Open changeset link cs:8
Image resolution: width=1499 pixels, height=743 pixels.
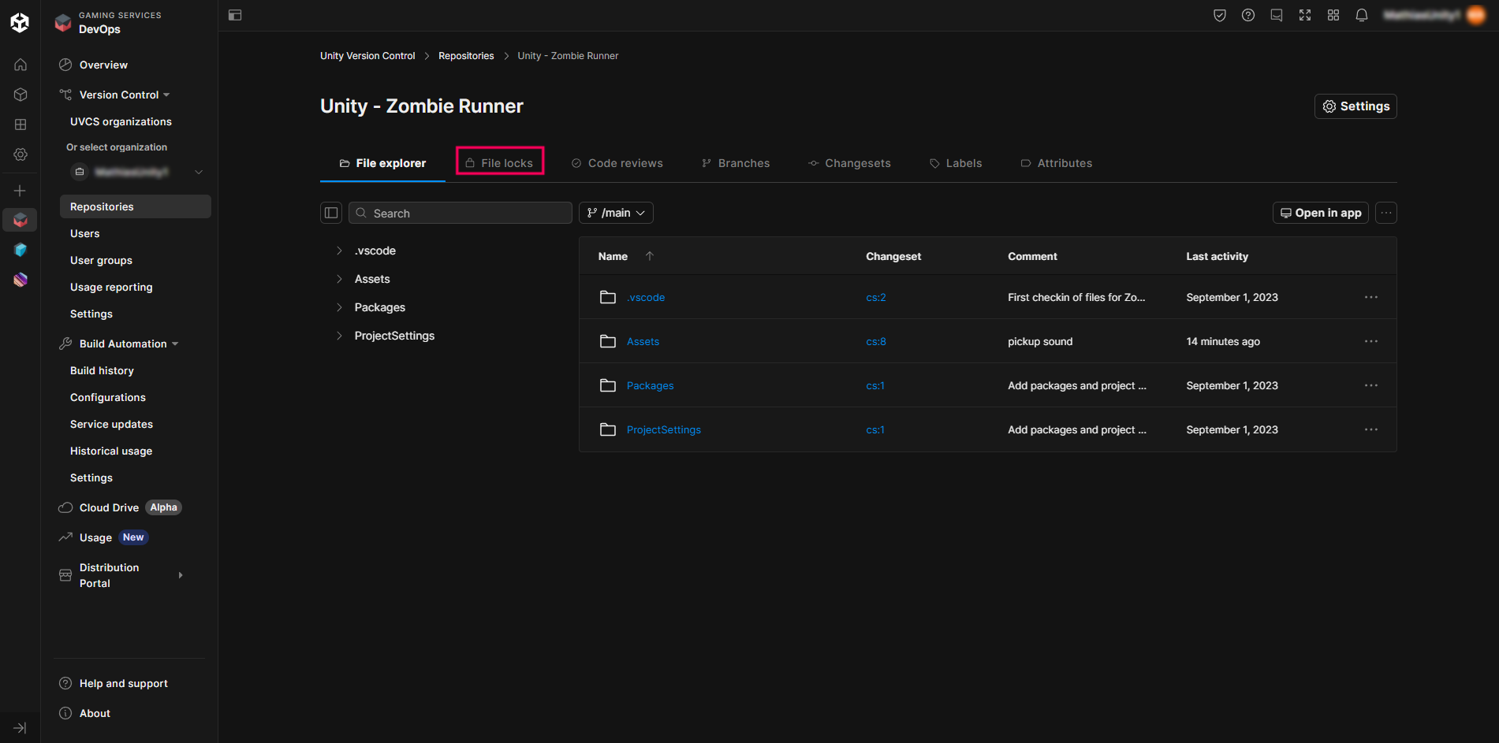[875, 341]
